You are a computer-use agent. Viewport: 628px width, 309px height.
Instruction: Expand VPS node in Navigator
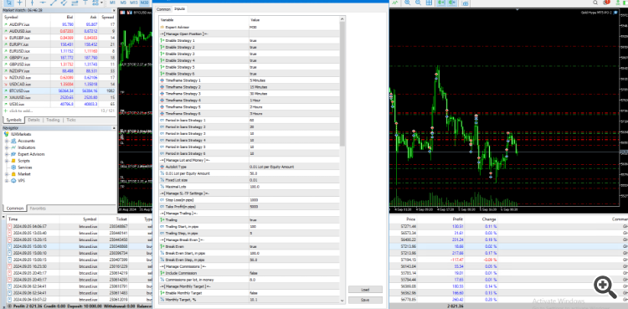click(x=7, y=181)
